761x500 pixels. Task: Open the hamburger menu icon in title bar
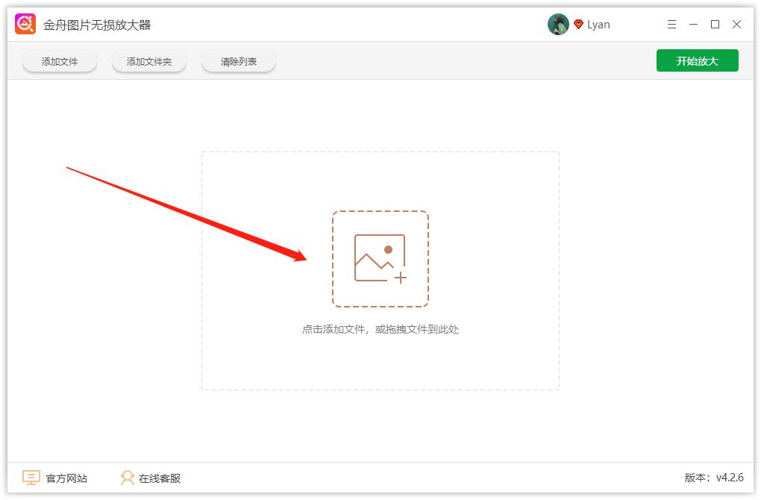tap(671, 24)
